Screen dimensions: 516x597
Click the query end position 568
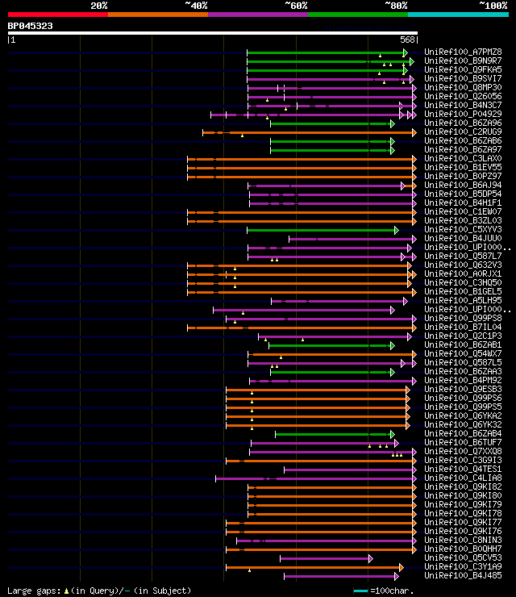click(x=407, y=40)
